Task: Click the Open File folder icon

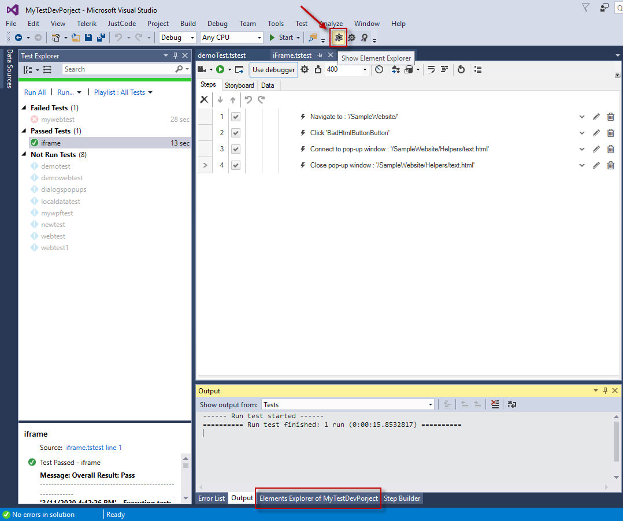Action: 76,38
